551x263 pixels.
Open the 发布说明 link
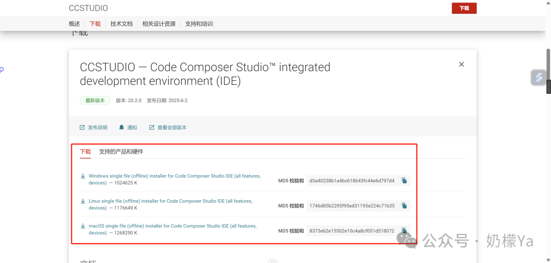[x=97, y=128]
